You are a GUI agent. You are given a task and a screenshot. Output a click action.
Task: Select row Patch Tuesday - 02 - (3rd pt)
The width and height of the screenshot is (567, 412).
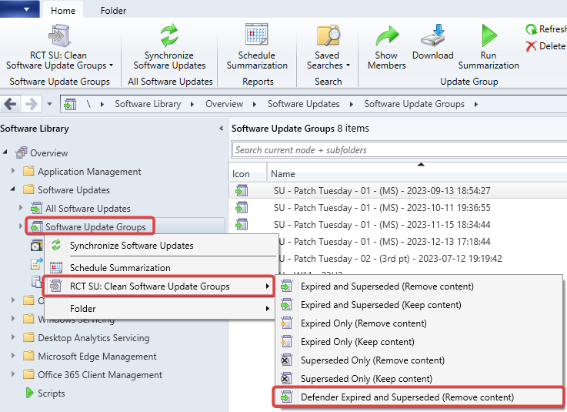[422, 259]
